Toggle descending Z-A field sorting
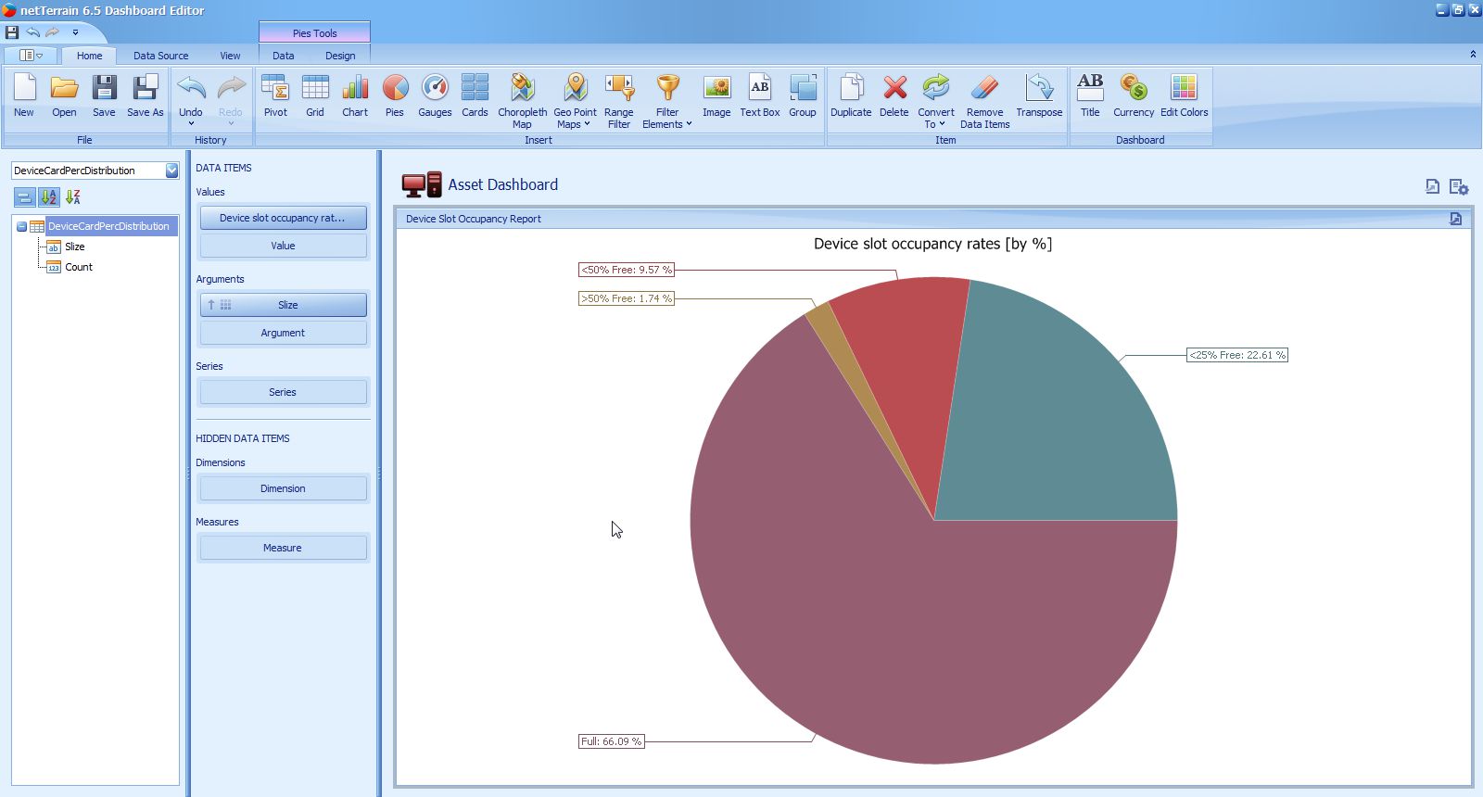 point(73,196)
